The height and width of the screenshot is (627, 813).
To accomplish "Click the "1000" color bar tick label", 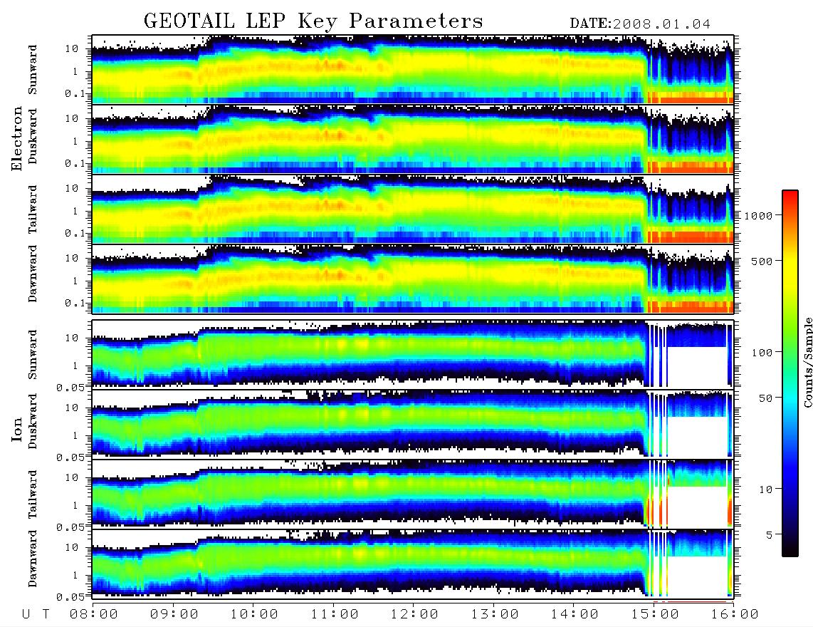I will [758, 215].
